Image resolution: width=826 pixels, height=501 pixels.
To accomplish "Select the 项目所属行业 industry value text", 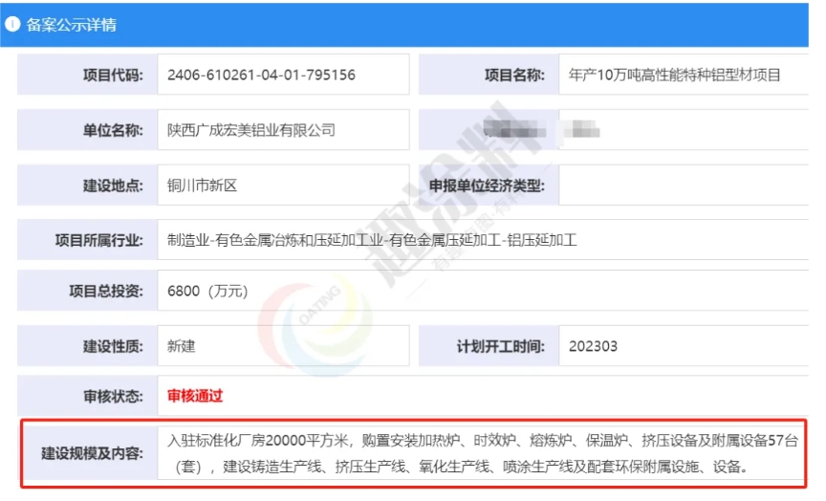I will tap(373, 240).
